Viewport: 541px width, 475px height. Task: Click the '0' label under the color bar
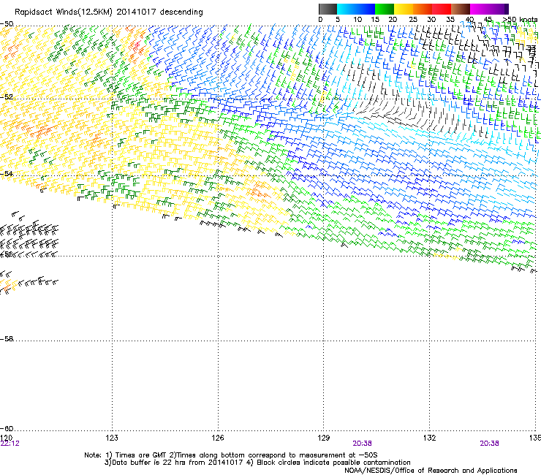tap(320, 20)
